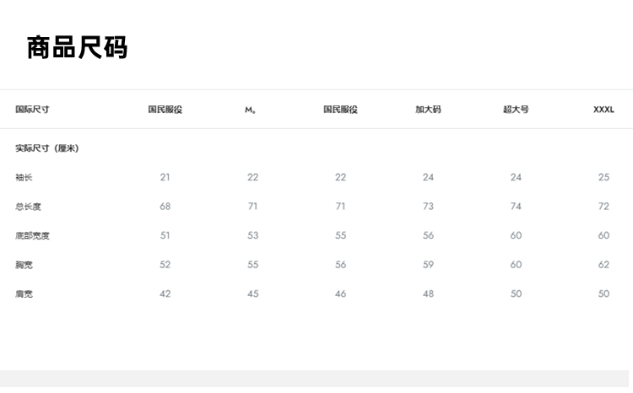
Task: Click the 底部宽度 value 53 under M
Action: coord(252,236)
